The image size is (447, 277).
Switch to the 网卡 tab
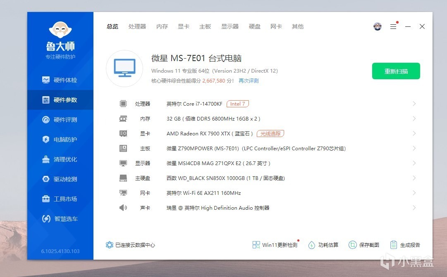click(x=276, y=26)
